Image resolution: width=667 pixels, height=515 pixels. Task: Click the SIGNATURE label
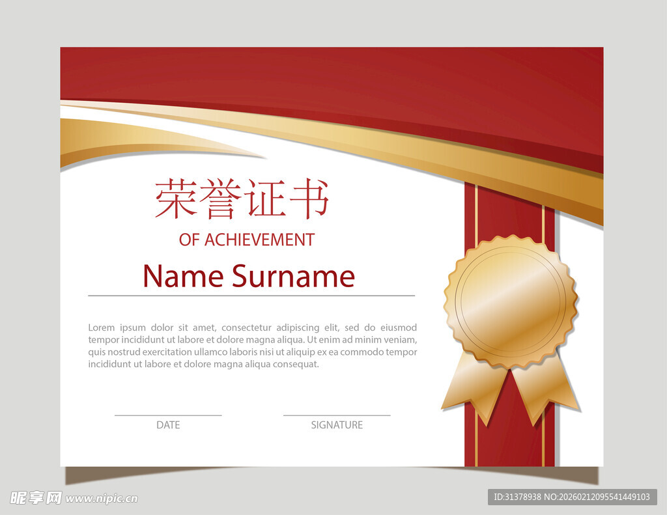(x=337, y=425)
